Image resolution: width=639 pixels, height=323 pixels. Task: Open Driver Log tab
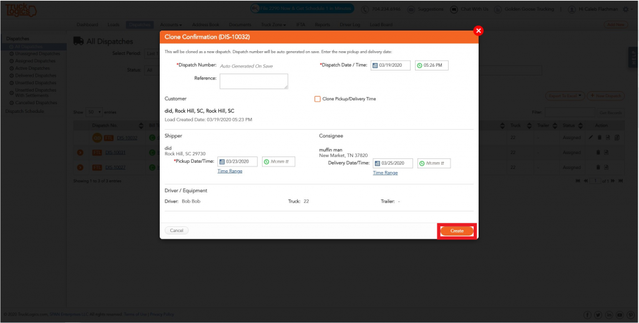pos(349,25)
